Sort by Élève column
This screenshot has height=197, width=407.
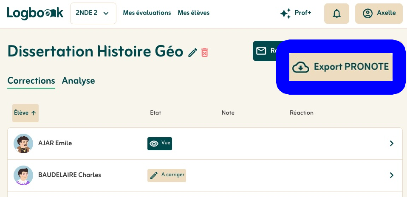(x=25, y=113)
